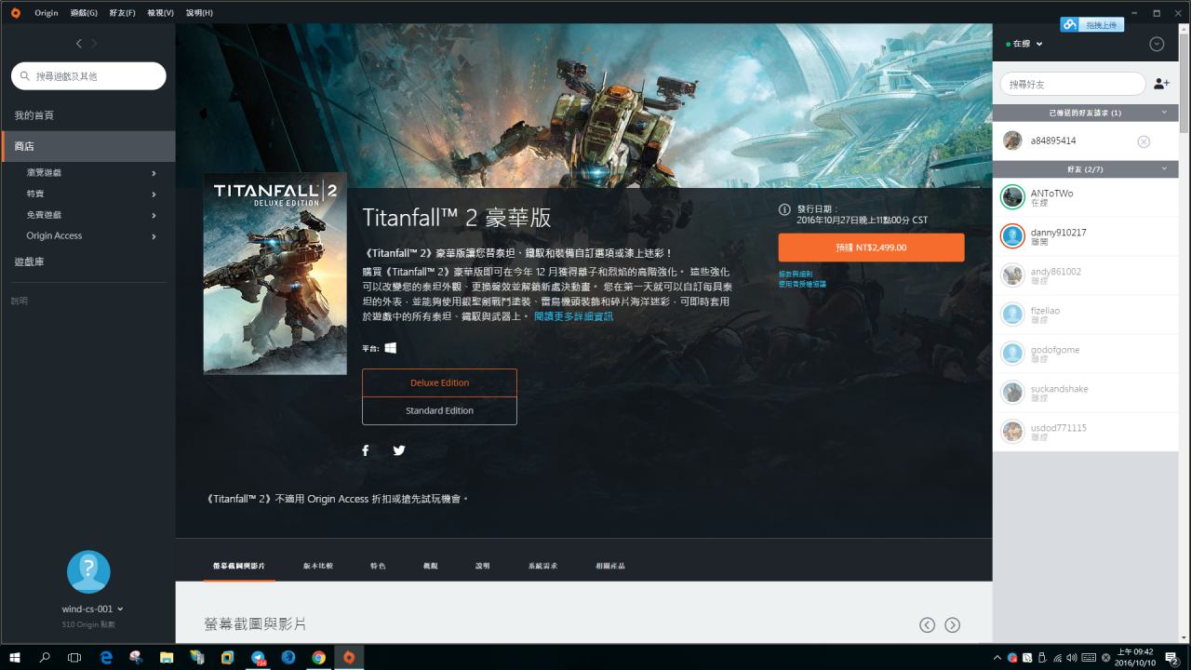Go to 我的首頁 in the sidebar
The width and height of the screenshot is (1191, 670).
point(34,115)
